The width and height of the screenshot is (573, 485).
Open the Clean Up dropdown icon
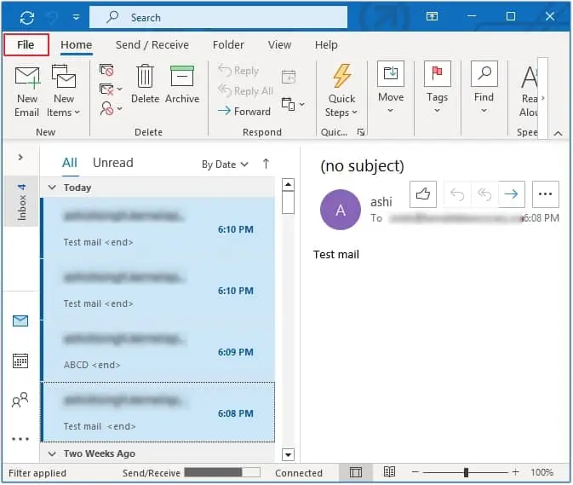pyautogui.click(x=111, y=89)
